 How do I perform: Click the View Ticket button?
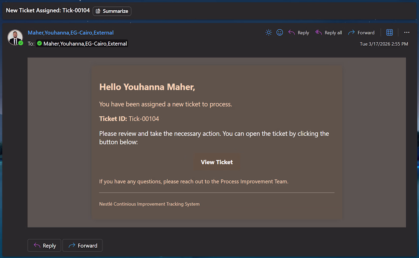click(217, 162)
